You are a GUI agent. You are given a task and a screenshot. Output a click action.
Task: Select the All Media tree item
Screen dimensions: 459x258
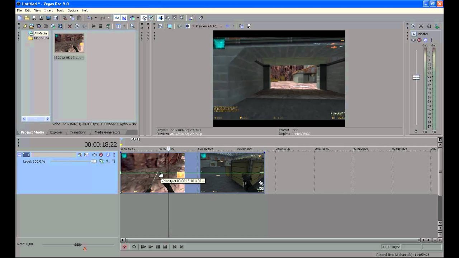click(40, 33)
